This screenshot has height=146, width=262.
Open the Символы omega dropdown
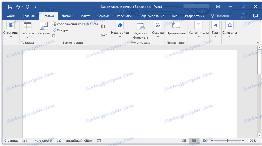(x=230, y=30)
